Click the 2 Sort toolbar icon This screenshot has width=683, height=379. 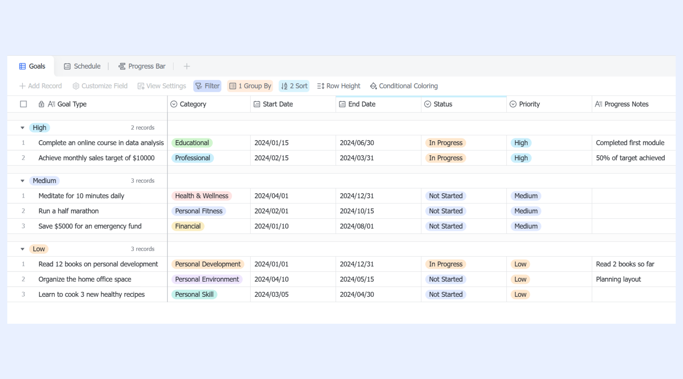coord(284,86)
